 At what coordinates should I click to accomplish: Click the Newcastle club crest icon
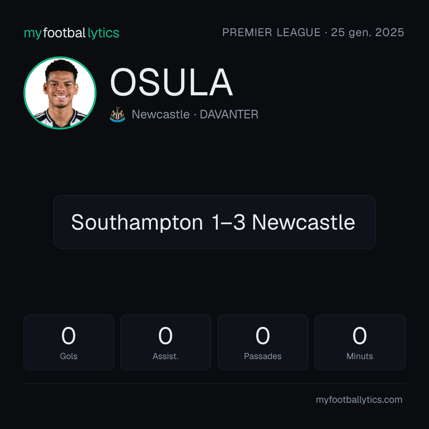[x=117, y=114]
